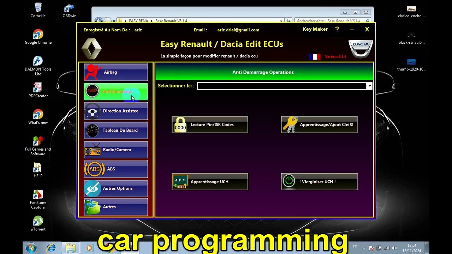Open the Airbag module
452x254 pixels.
click(115, 72)
